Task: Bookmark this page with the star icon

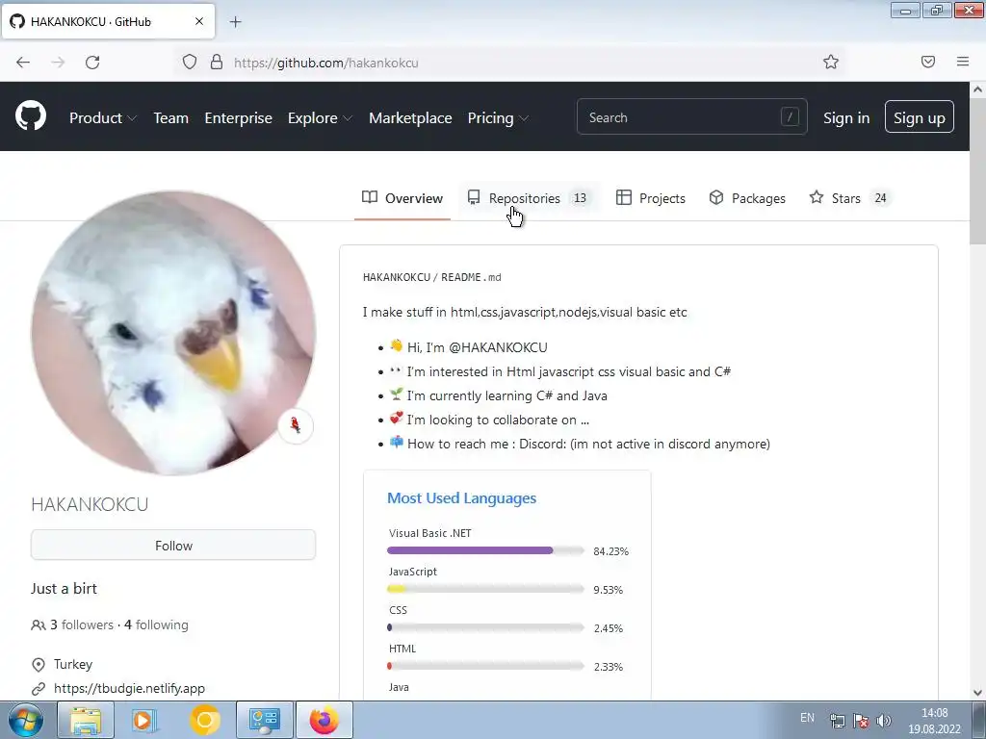Action: pos(831,62)
